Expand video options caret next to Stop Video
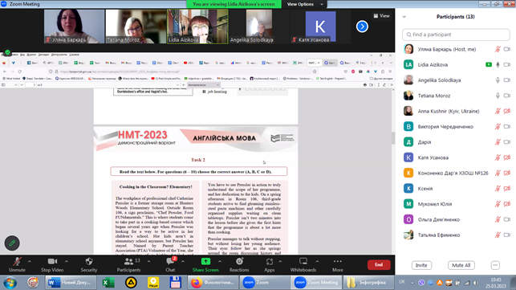516x290 pixels. (67, 261)
